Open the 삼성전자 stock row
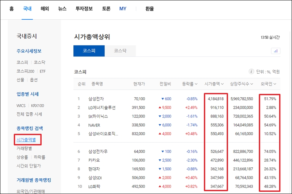The image size is (292, 194). pos(96,99)
